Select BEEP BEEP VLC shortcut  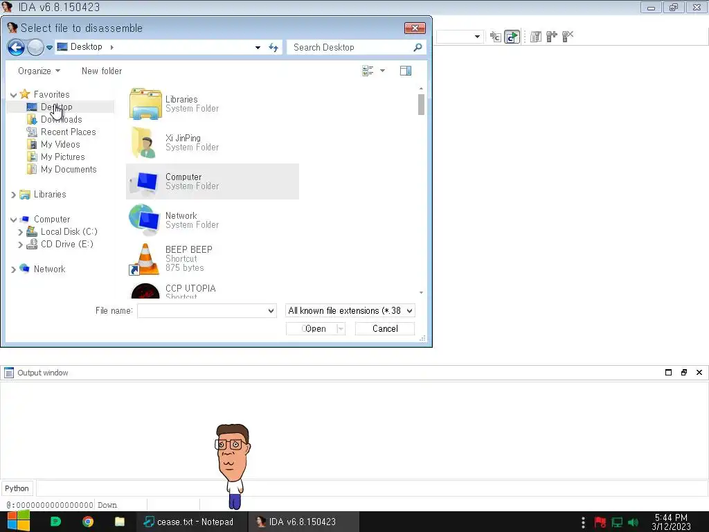(213, 259)
